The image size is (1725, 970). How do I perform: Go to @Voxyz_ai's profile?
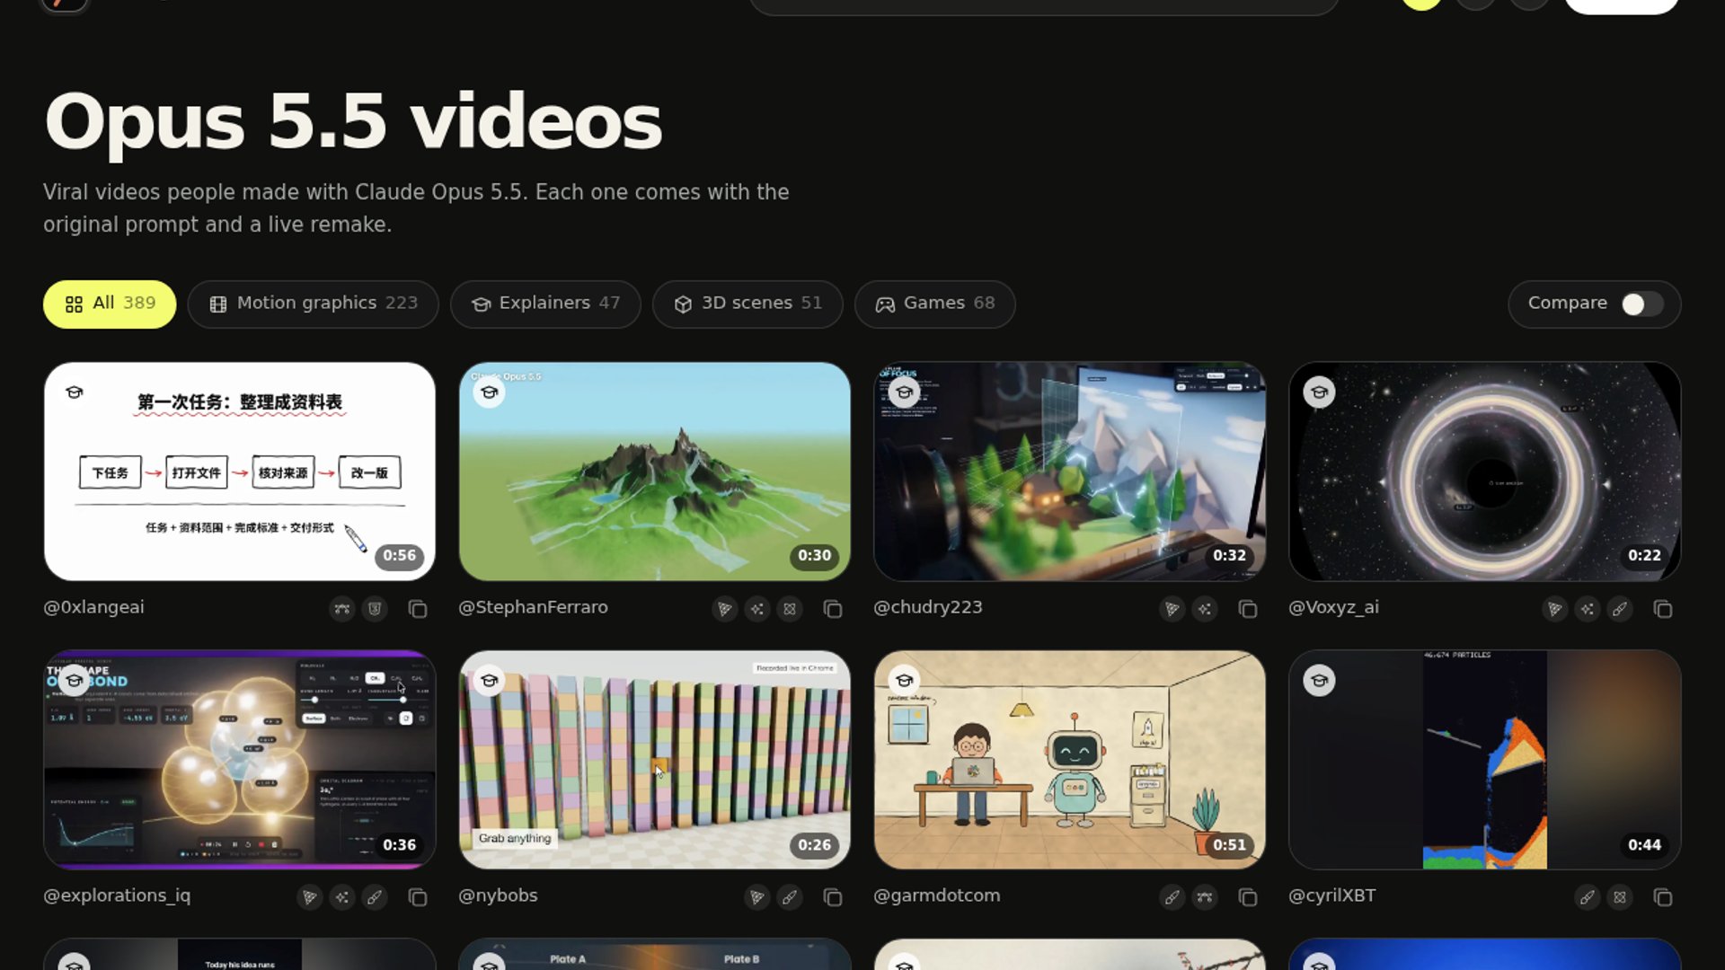pos(1333,607)
